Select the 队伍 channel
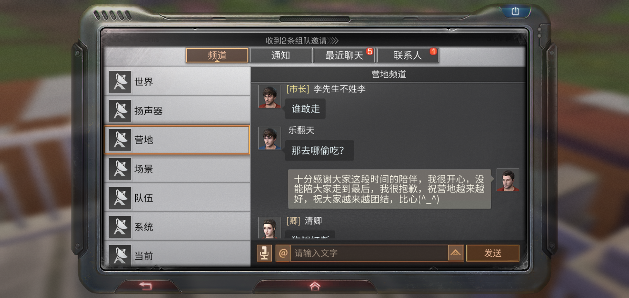This screenshot has width=629, height=298. (177, 198)
